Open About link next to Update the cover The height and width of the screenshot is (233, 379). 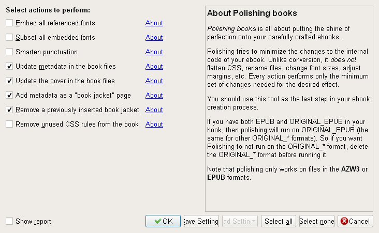pos(154,81)
